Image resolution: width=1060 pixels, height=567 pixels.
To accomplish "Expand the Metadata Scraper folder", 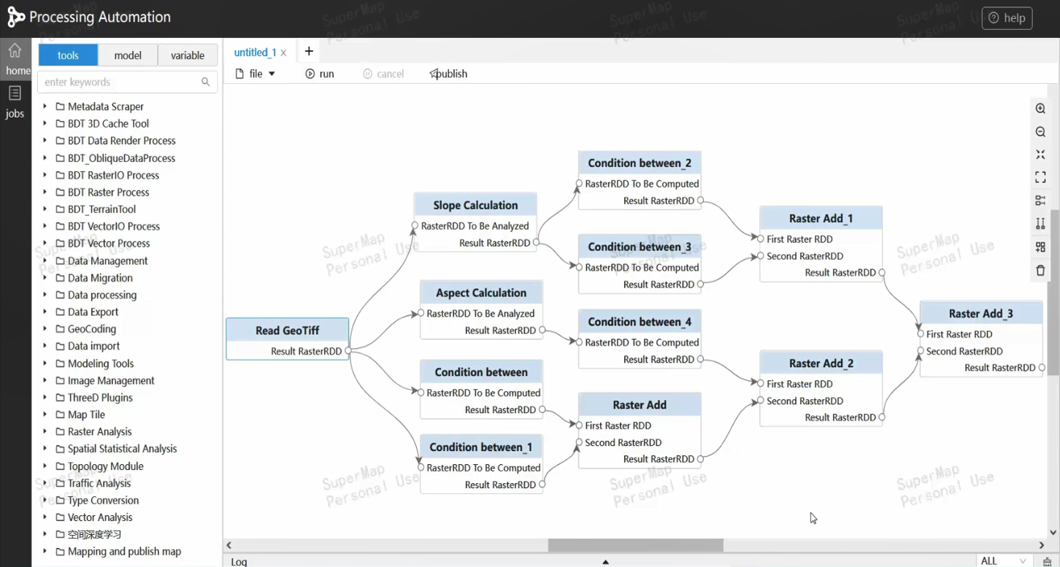I will 45,107.
